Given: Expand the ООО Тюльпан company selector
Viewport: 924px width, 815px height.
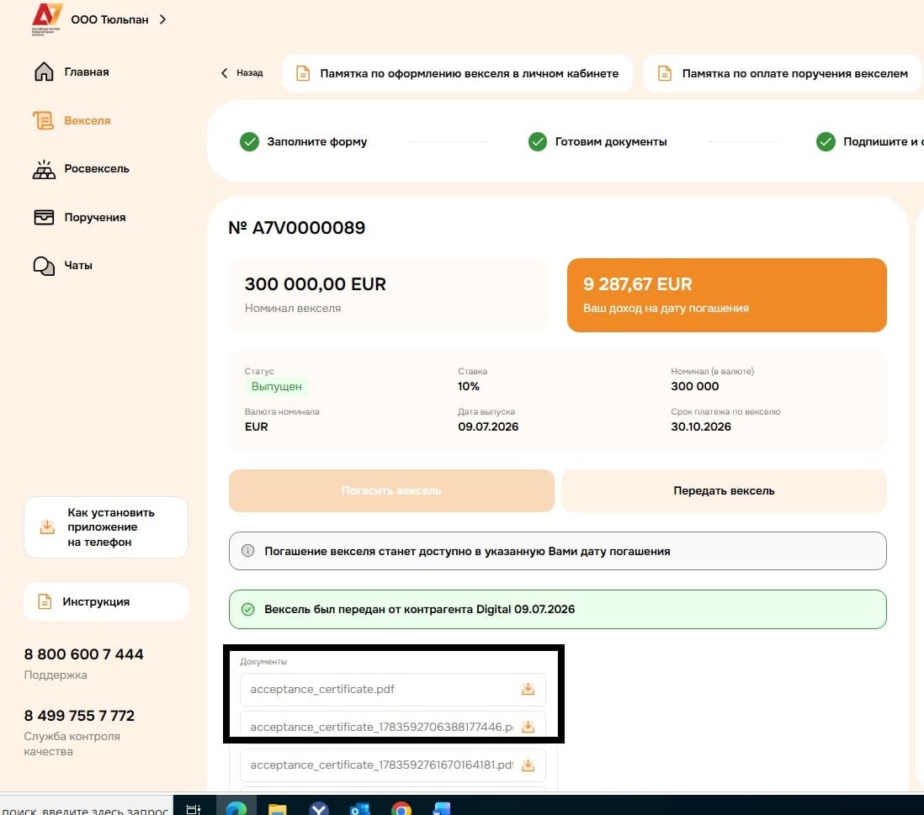Looking at the screenshot, I should click(x=119, y=19).
